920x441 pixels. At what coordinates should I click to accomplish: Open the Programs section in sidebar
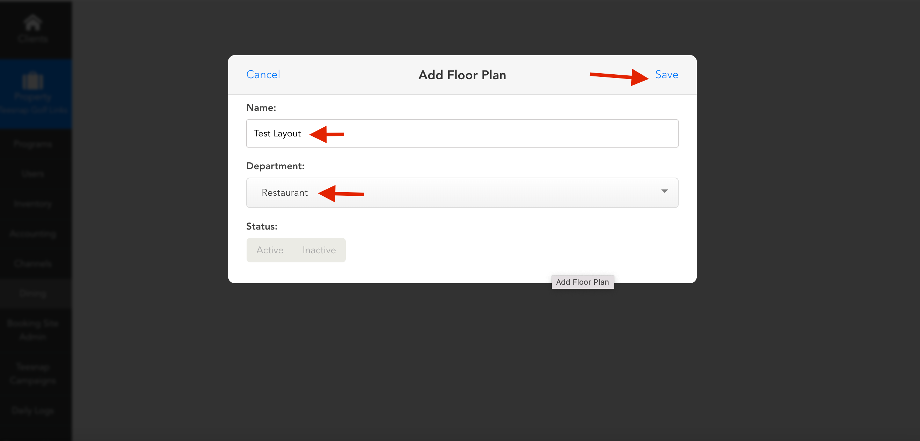coord(33,144)
